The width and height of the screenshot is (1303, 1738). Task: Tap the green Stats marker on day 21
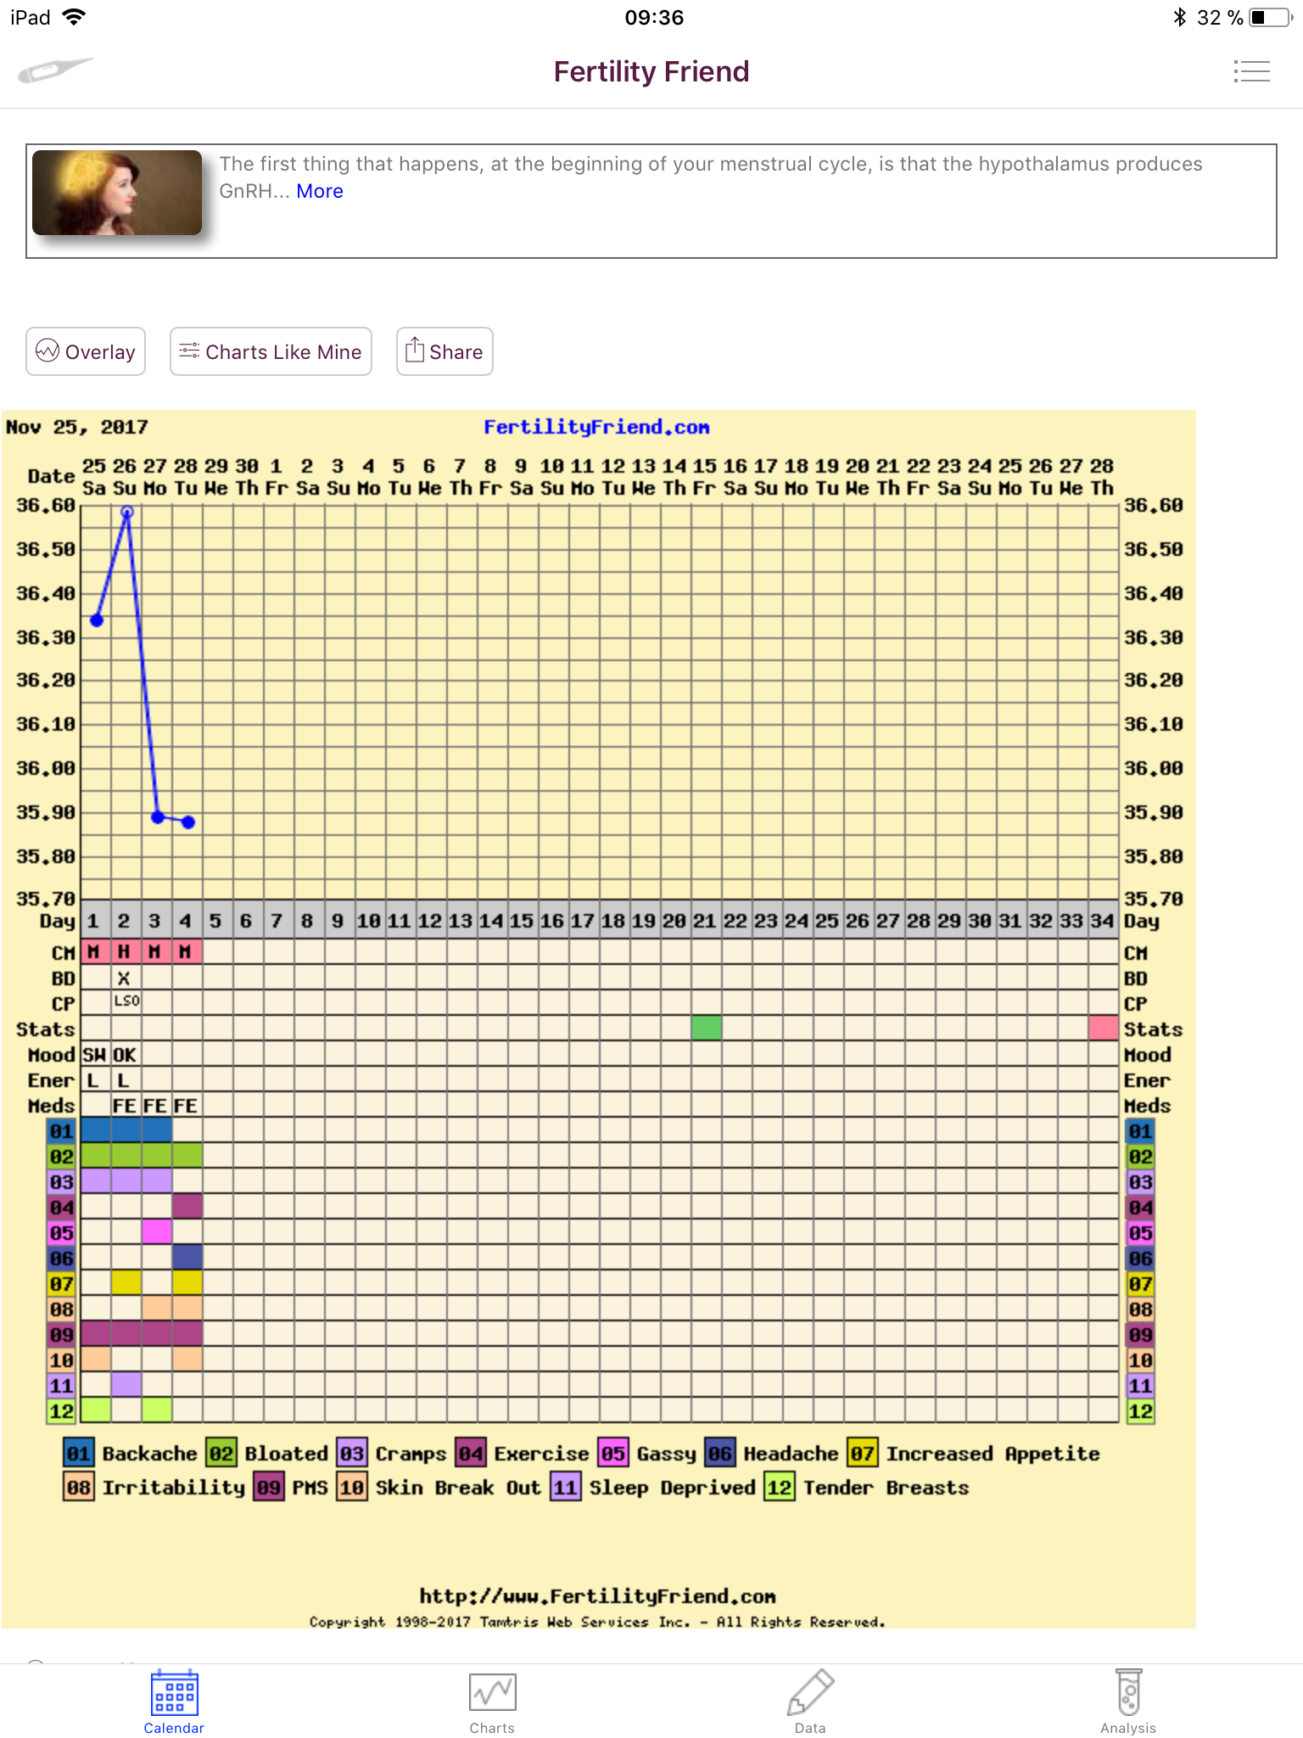[707, 1028]
